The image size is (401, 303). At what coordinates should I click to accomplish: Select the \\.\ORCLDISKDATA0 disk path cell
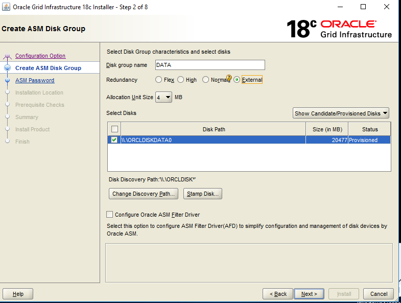pyautogui.click(x=214, y=140)
